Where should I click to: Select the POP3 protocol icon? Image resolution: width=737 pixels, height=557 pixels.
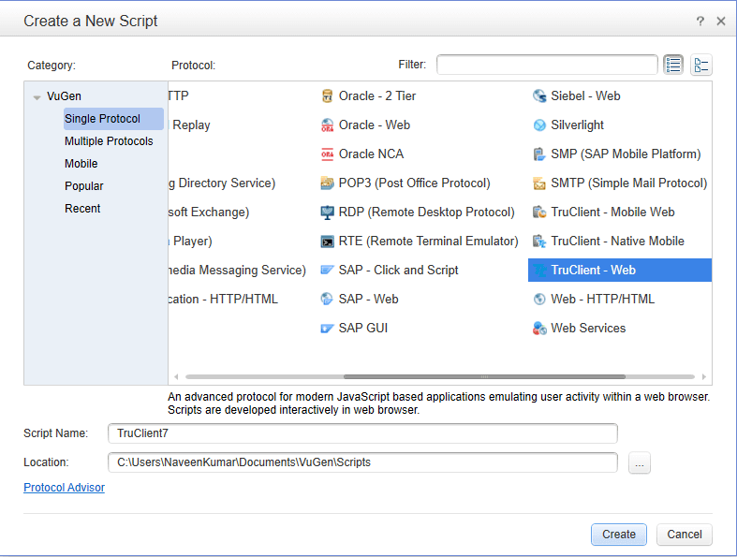[x=327, y=183]
